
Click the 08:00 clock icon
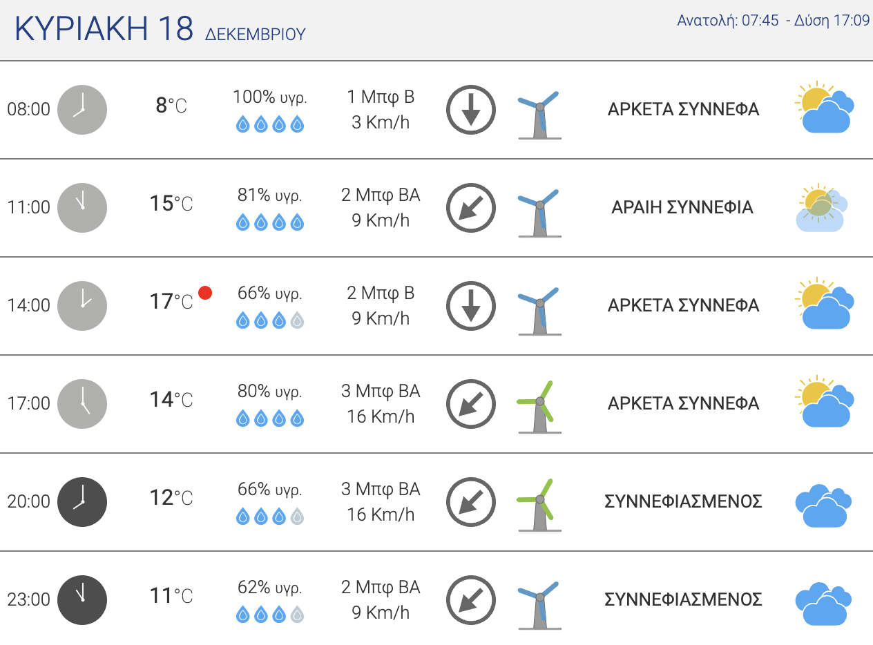click(x=82, y=109)
